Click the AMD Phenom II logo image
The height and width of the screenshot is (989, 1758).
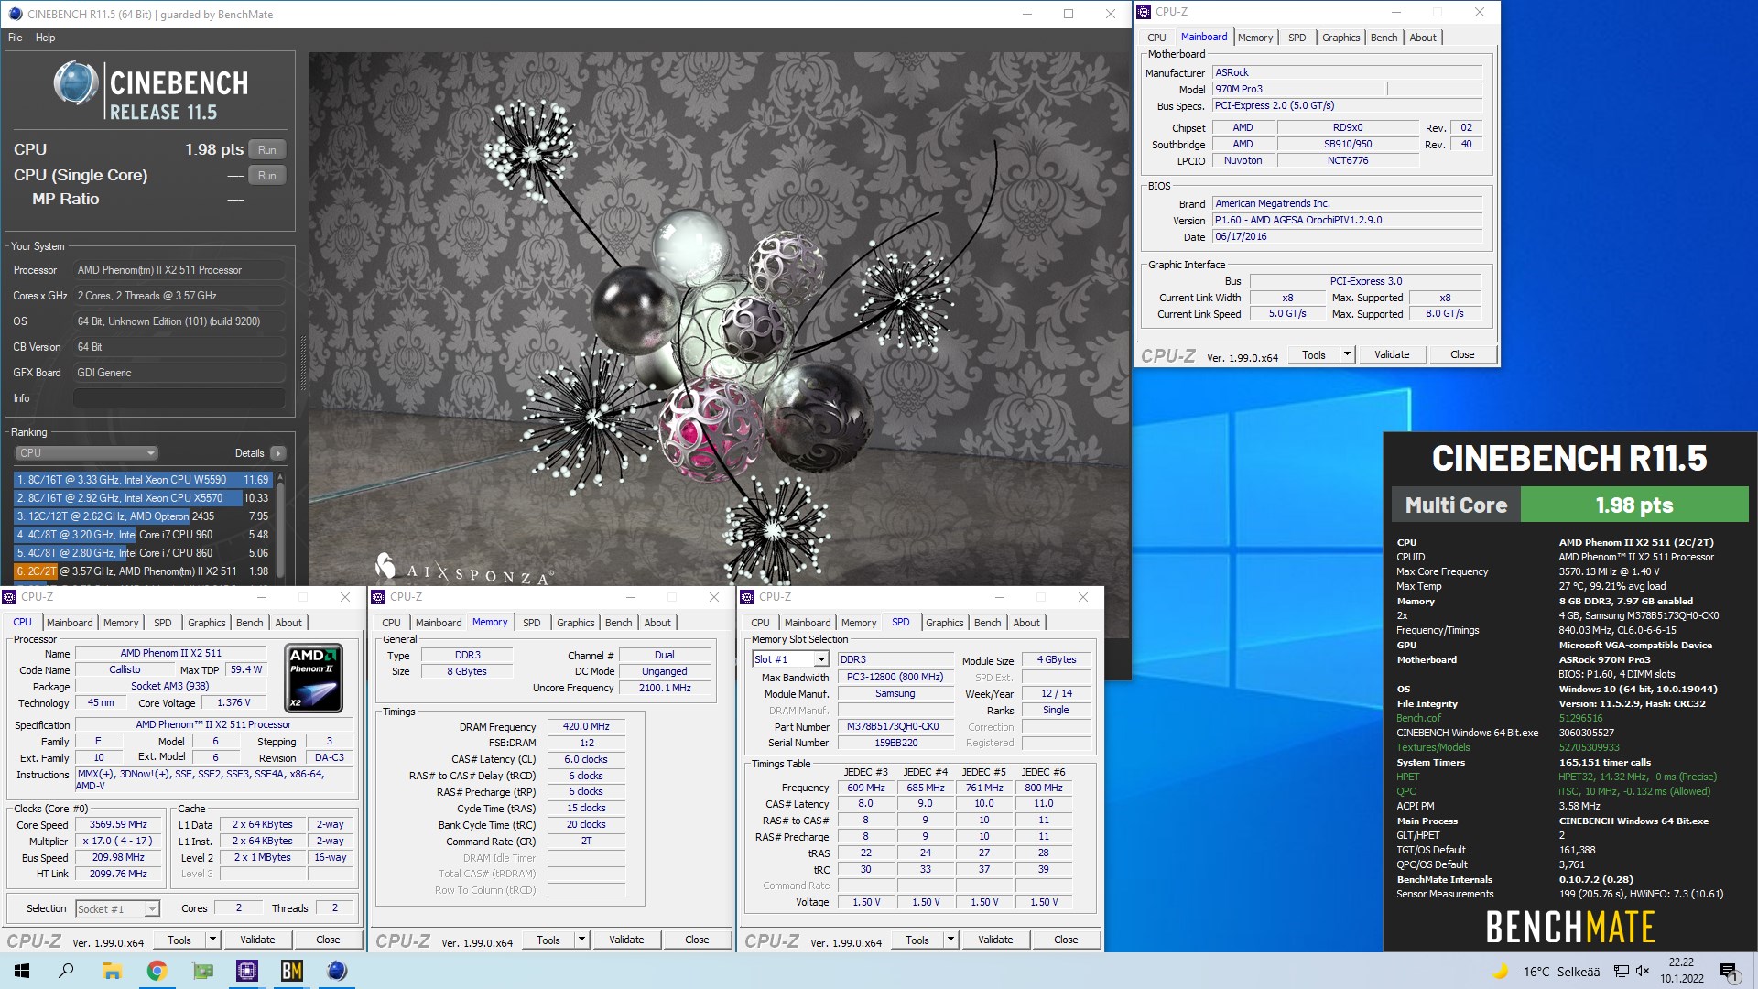[x=314, y=679]
